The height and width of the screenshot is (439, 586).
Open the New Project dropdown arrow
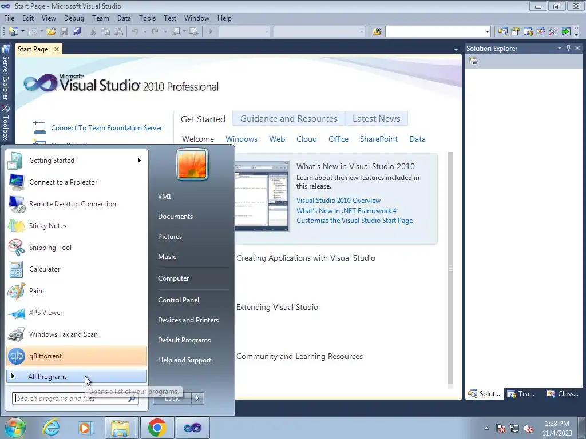[x=23, y=32]
